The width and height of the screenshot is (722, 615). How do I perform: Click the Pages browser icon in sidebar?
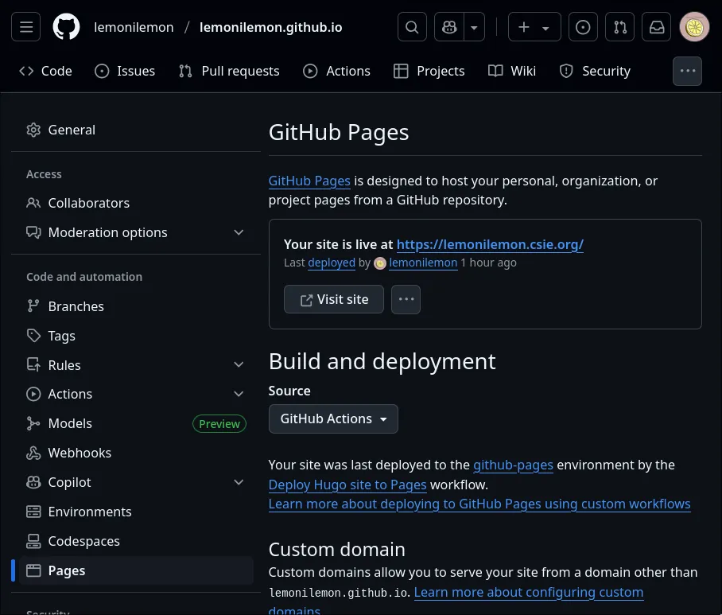[x=33, y=570]
